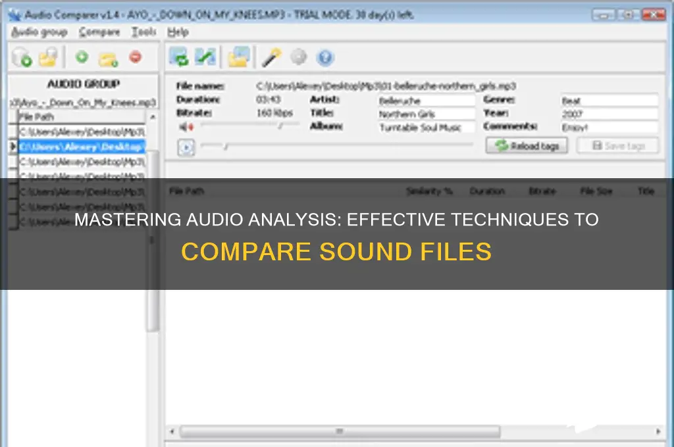This screenshot has height=447, width=674.
Task: Click the AUDIO GROUP panel header
Action: (x=84, y=83)
